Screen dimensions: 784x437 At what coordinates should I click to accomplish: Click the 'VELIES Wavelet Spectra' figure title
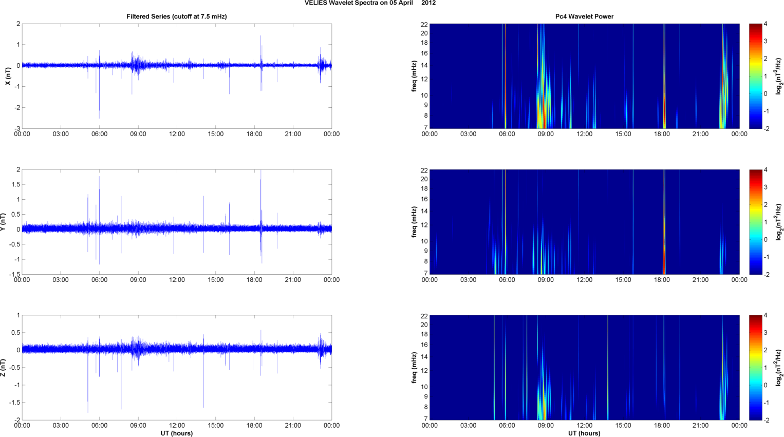(x=370, y=3)
